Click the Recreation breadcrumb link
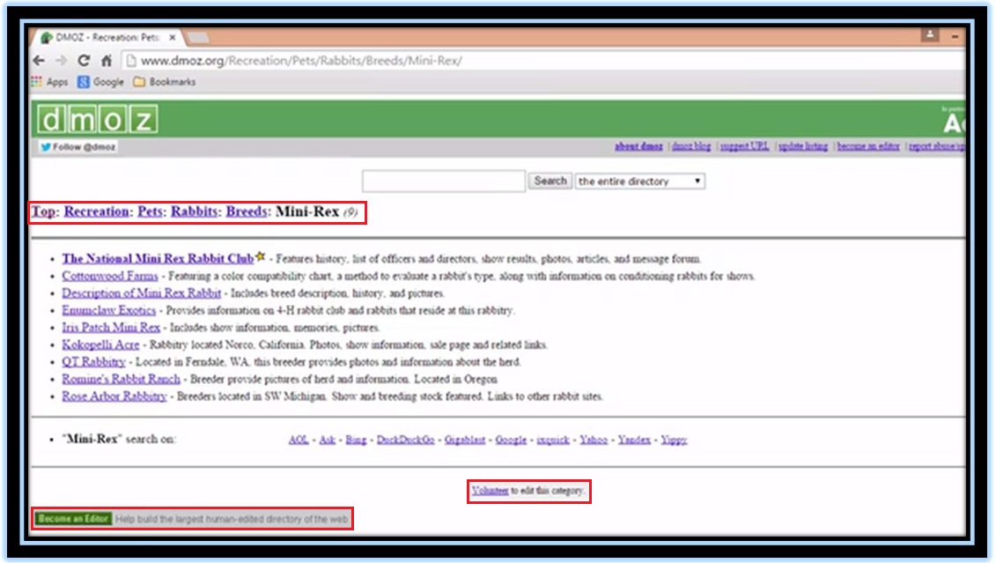The image size is (996, 563). 97,211
